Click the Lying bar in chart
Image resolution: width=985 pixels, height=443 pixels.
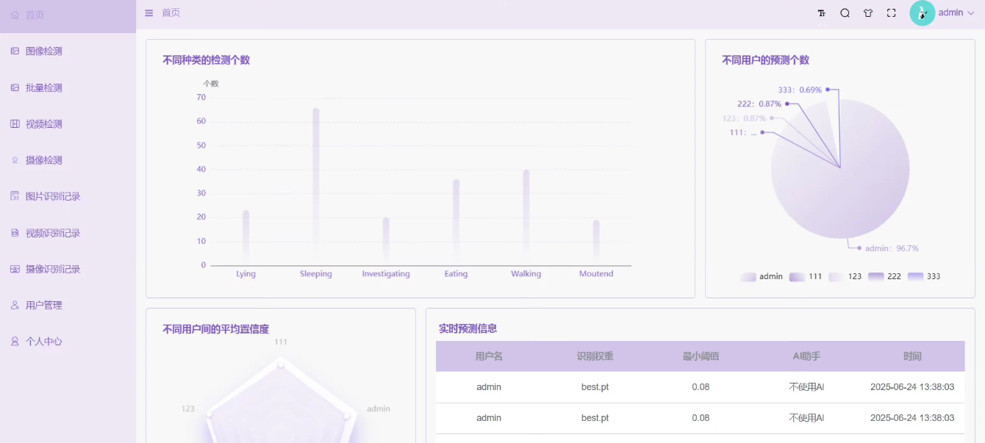(x=246, y=238)
